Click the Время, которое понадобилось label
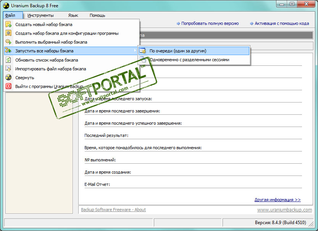Screen dimensions: 318x231 click(143, 148)
